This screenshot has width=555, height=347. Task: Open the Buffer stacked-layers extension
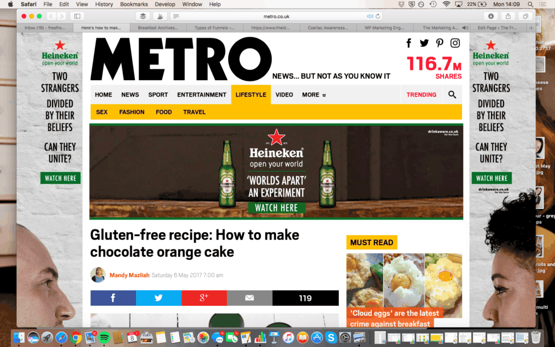pos(143,16)
